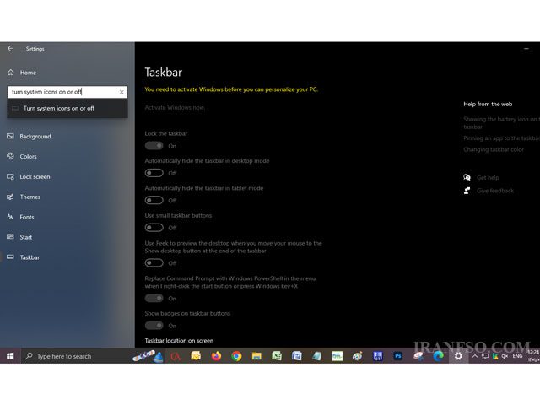This screenshot has height=405, width=540.
Task: Go back using the Settings back arrow
Action: click(x=10, y=49)
